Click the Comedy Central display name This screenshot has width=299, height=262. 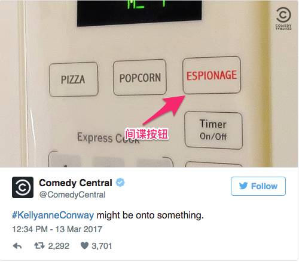pos(75,183)
